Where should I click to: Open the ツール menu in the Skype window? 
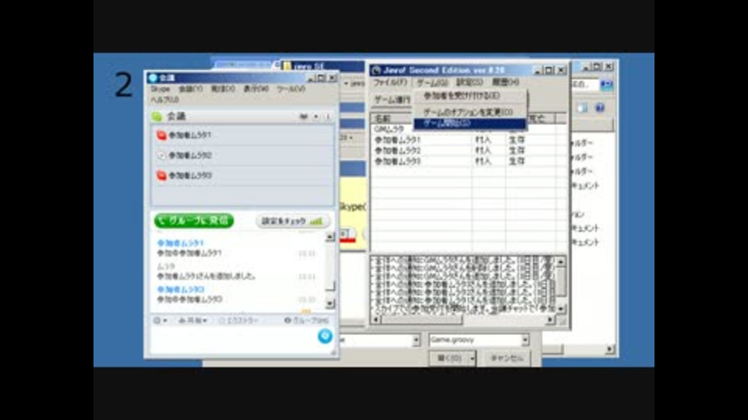[x=291, y=89]
